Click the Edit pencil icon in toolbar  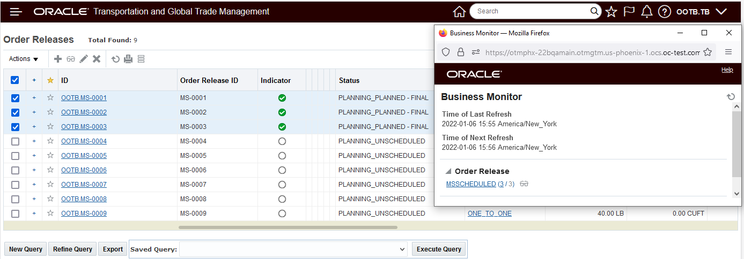[x=84, y=59]
